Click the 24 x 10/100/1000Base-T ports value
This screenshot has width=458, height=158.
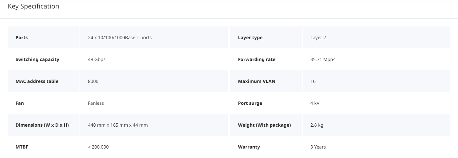pos(120,38)
